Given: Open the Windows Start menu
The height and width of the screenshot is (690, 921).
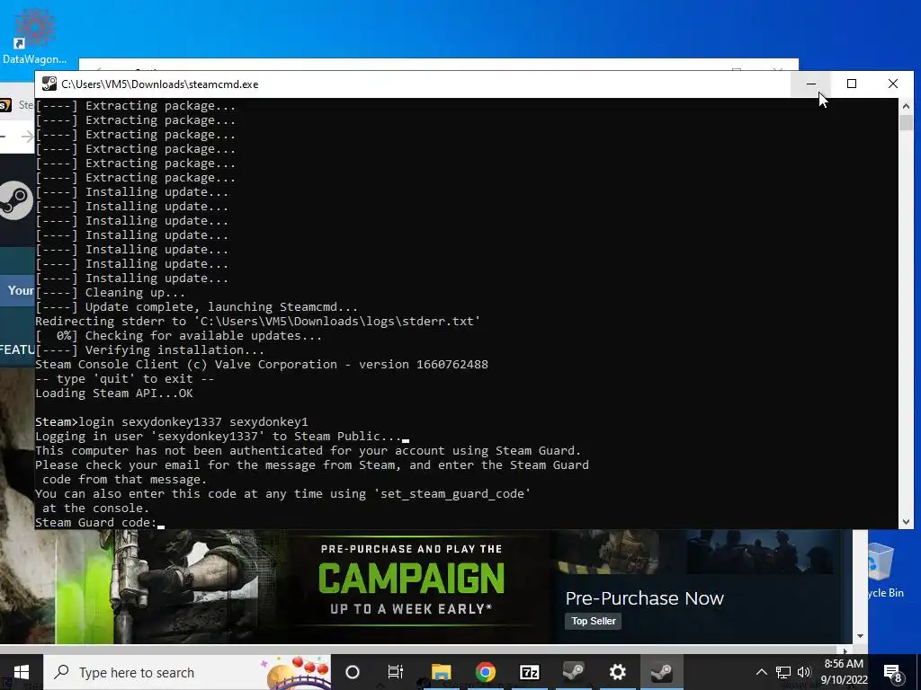Looking at the screenshot, I should (22, 672).
